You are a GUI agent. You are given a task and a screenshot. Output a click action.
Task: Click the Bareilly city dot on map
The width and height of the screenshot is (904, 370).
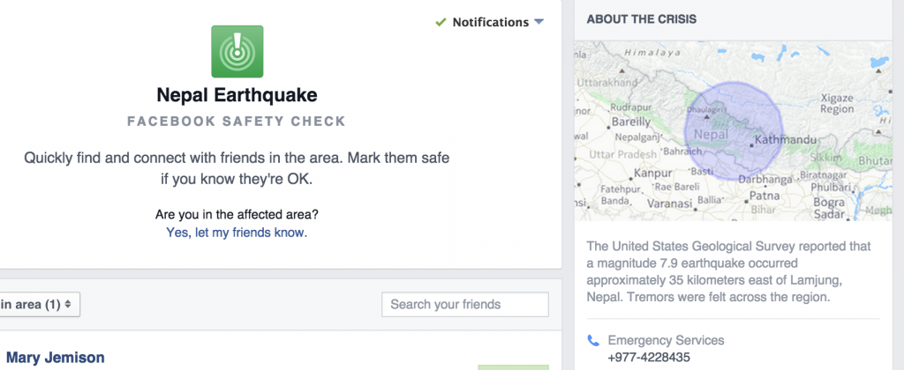coord(608,127)
